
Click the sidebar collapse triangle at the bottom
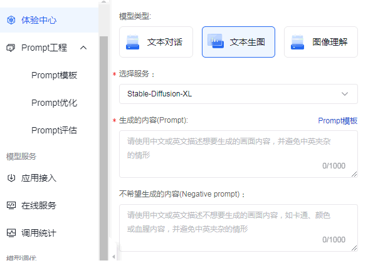113,257
